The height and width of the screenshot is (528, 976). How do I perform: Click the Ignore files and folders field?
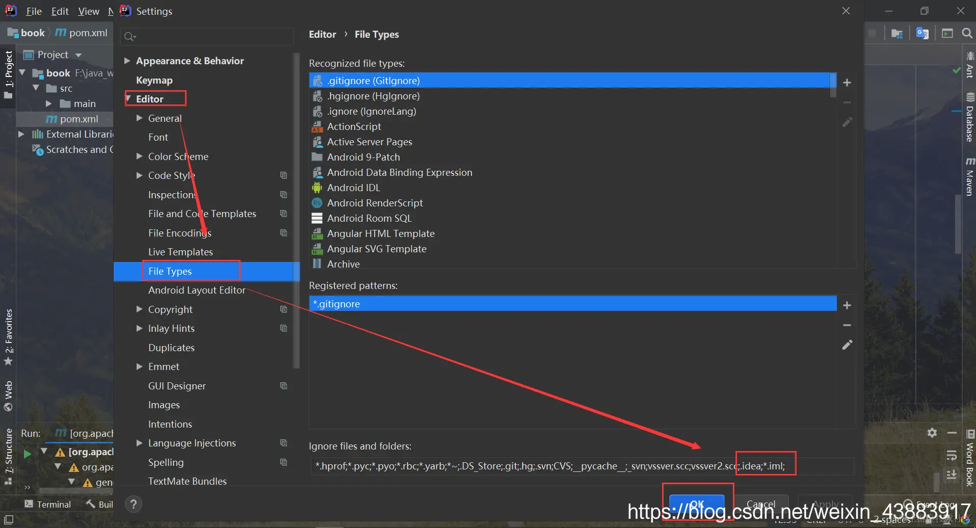pos(582,466)
